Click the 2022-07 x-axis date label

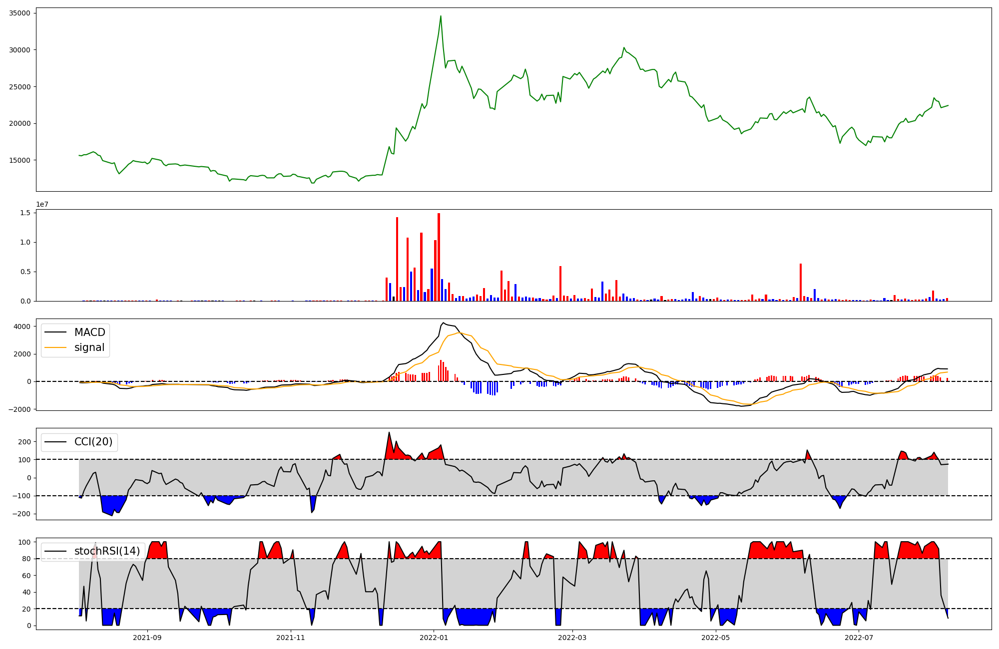pos(859,638)
